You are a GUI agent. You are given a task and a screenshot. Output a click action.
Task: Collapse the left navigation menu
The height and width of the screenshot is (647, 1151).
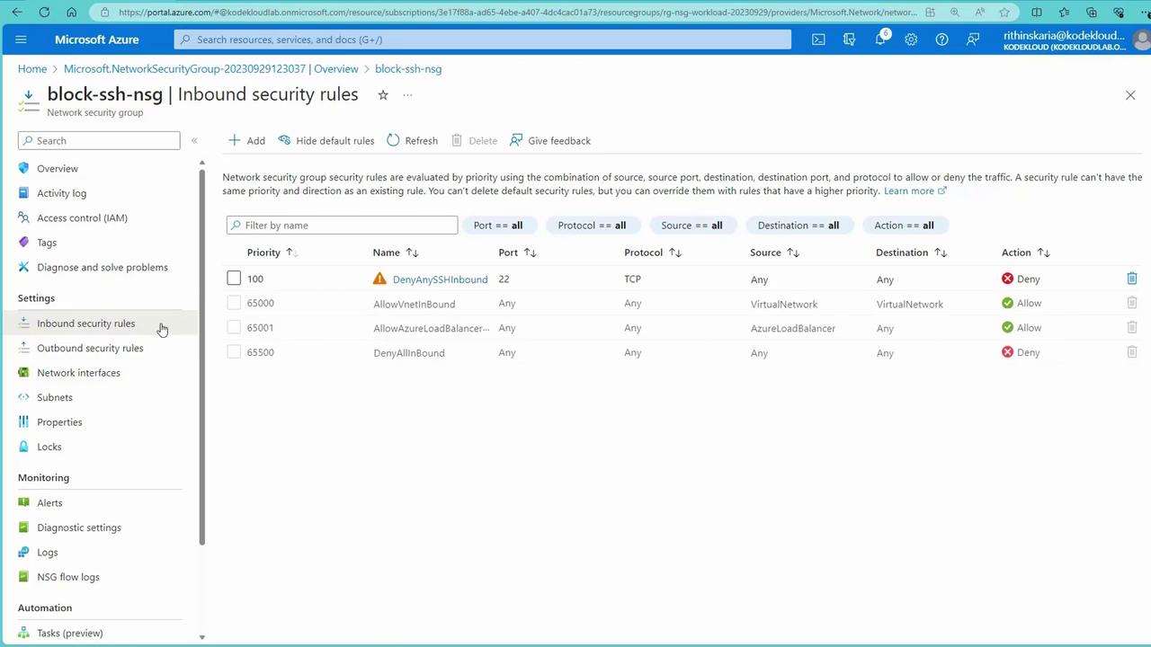pos(194,140)
